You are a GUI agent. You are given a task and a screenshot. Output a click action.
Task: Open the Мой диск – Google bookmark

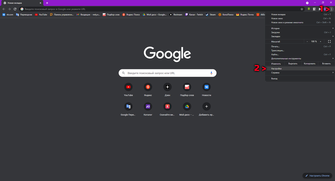[155, 15]
